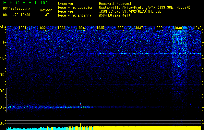The height and width of the screenshot is (130, 204).
Task: Click the 1935 time marker label
Action: (x=100, y=28)
